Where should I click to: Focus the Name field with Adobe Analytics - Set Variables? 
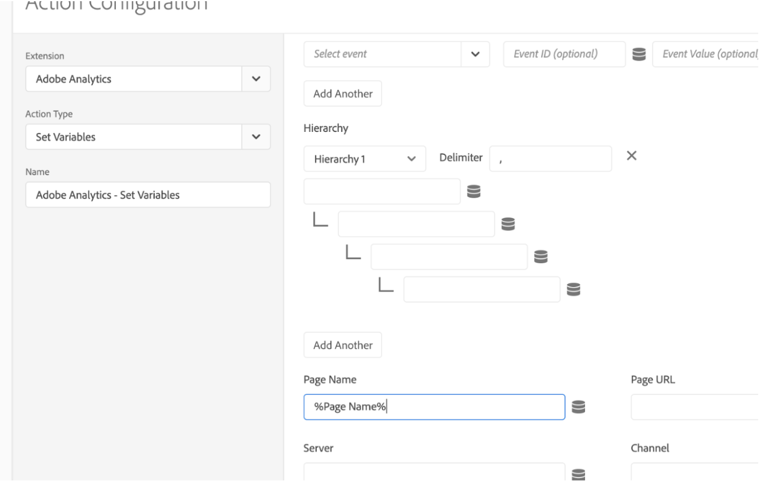tap(148, 195)
